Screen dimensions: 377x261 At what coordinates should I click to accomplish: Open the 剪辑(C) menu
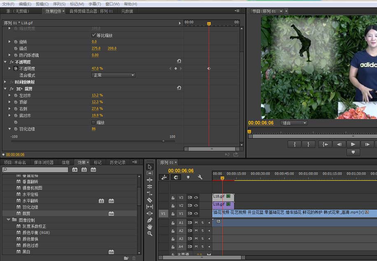(x=42, y=4)
